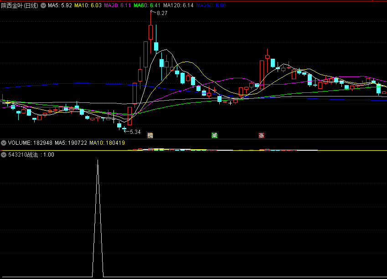Open the 543210战法 indicator dropdown arrow
The width and height of the screenshot is (387, 279).
tap(4, 155)
